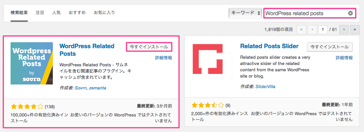
Task: Click star rating of WordPress Related Posts
Action: coord(27,107)
